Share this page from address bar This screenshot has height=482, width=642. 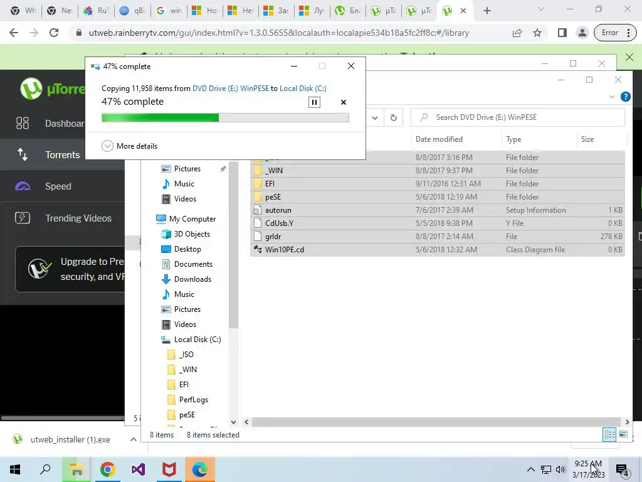pos(517,33)
